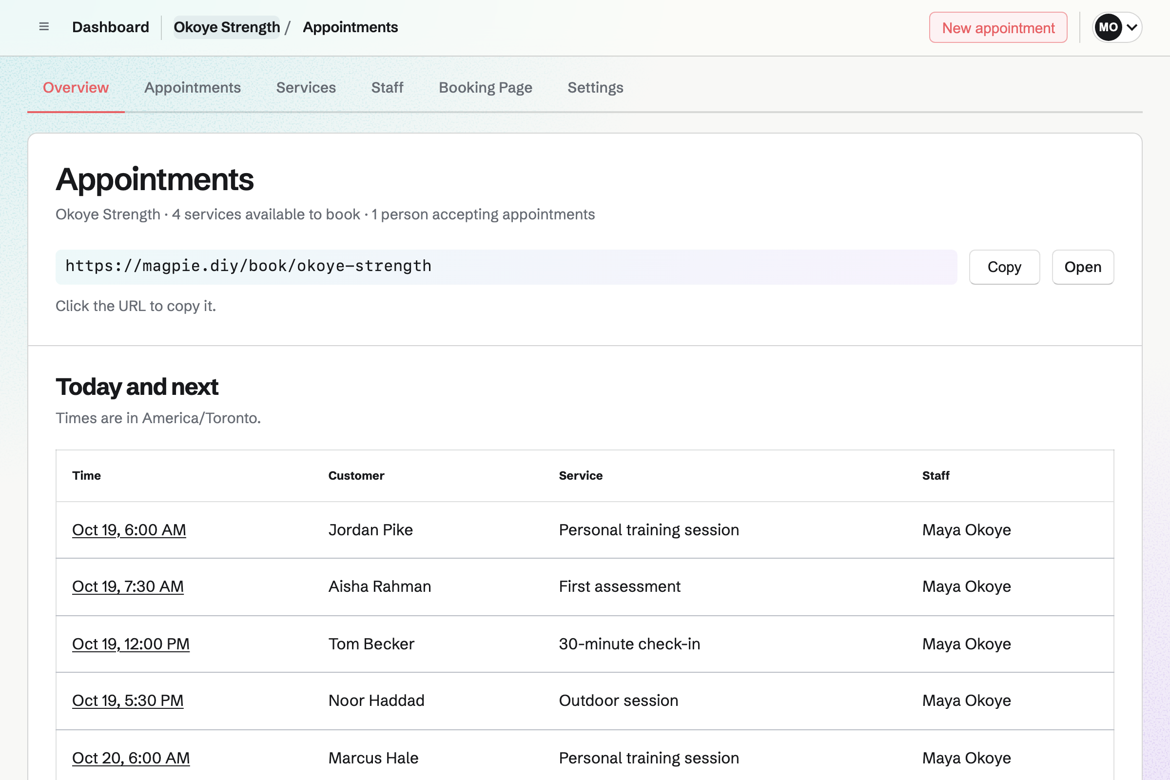The height and width of the screenshot is (780, 1170).
Task: Select customer Marcus Hale cell
Action: (x=373, y=758)
